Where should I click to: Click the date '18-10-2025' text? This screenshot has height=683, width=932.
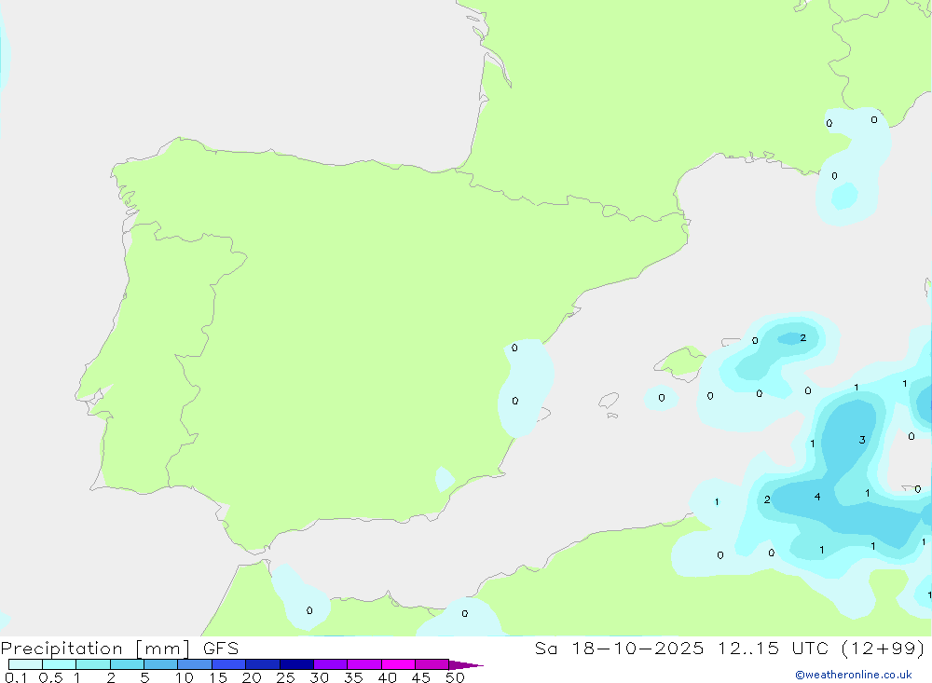tap(637, 648)
